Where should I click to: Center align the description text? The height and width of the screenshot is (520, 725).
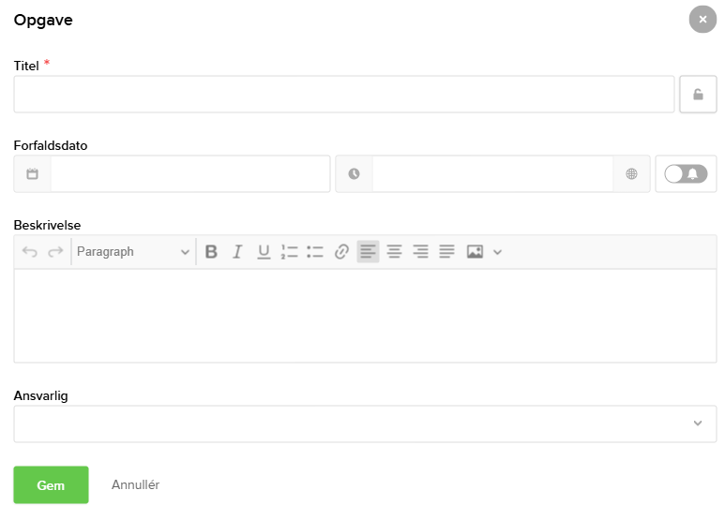click(x=394, y=251)
